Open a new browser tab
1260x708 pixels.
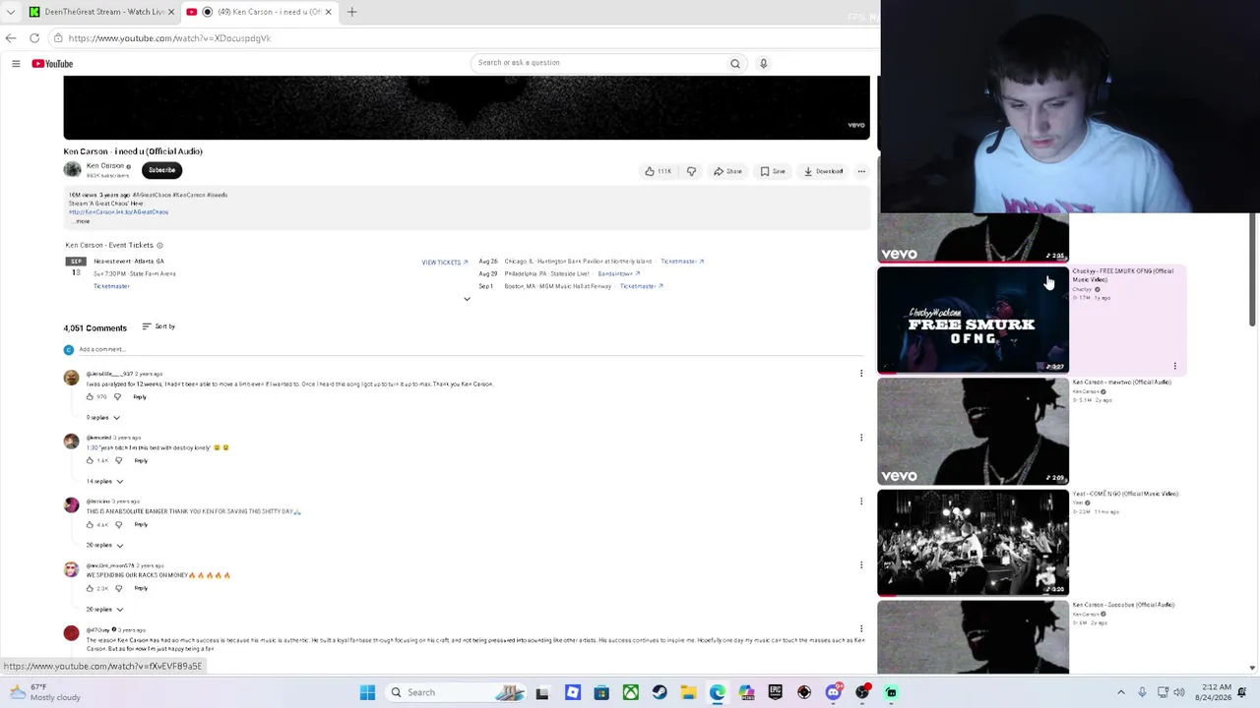coord(351,12)
